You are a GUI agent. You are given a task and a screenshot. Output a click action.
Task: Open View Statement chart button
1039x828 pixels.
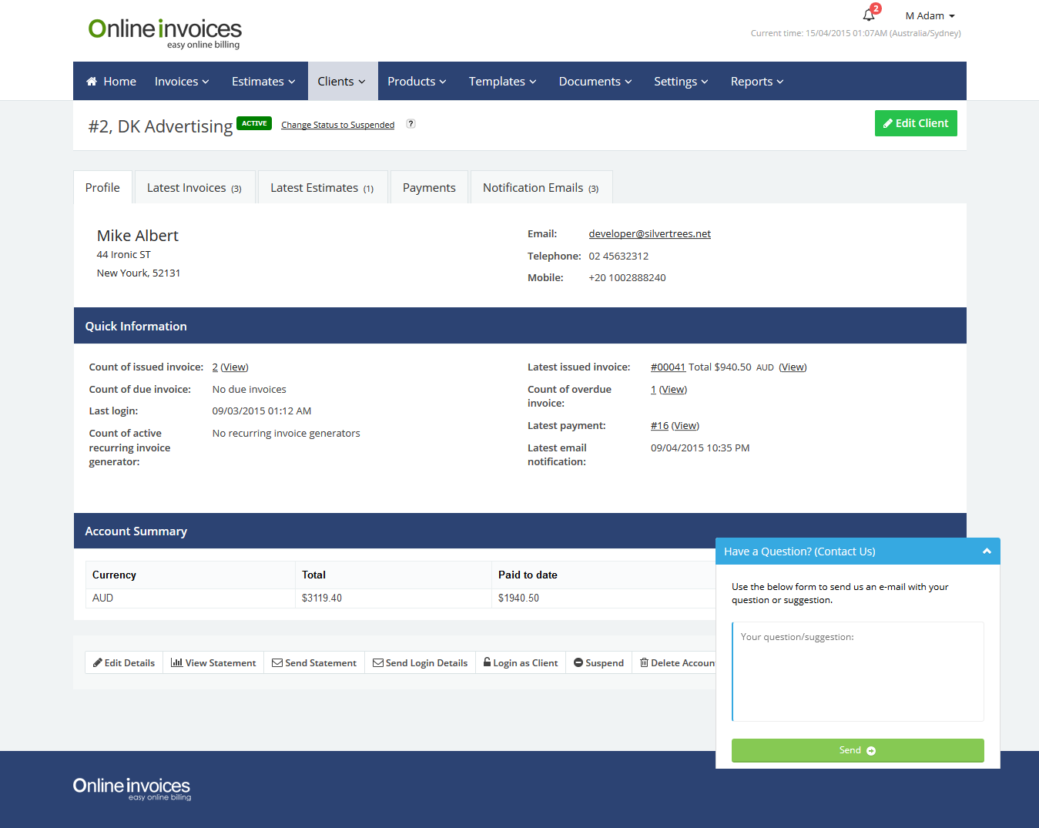213,663
